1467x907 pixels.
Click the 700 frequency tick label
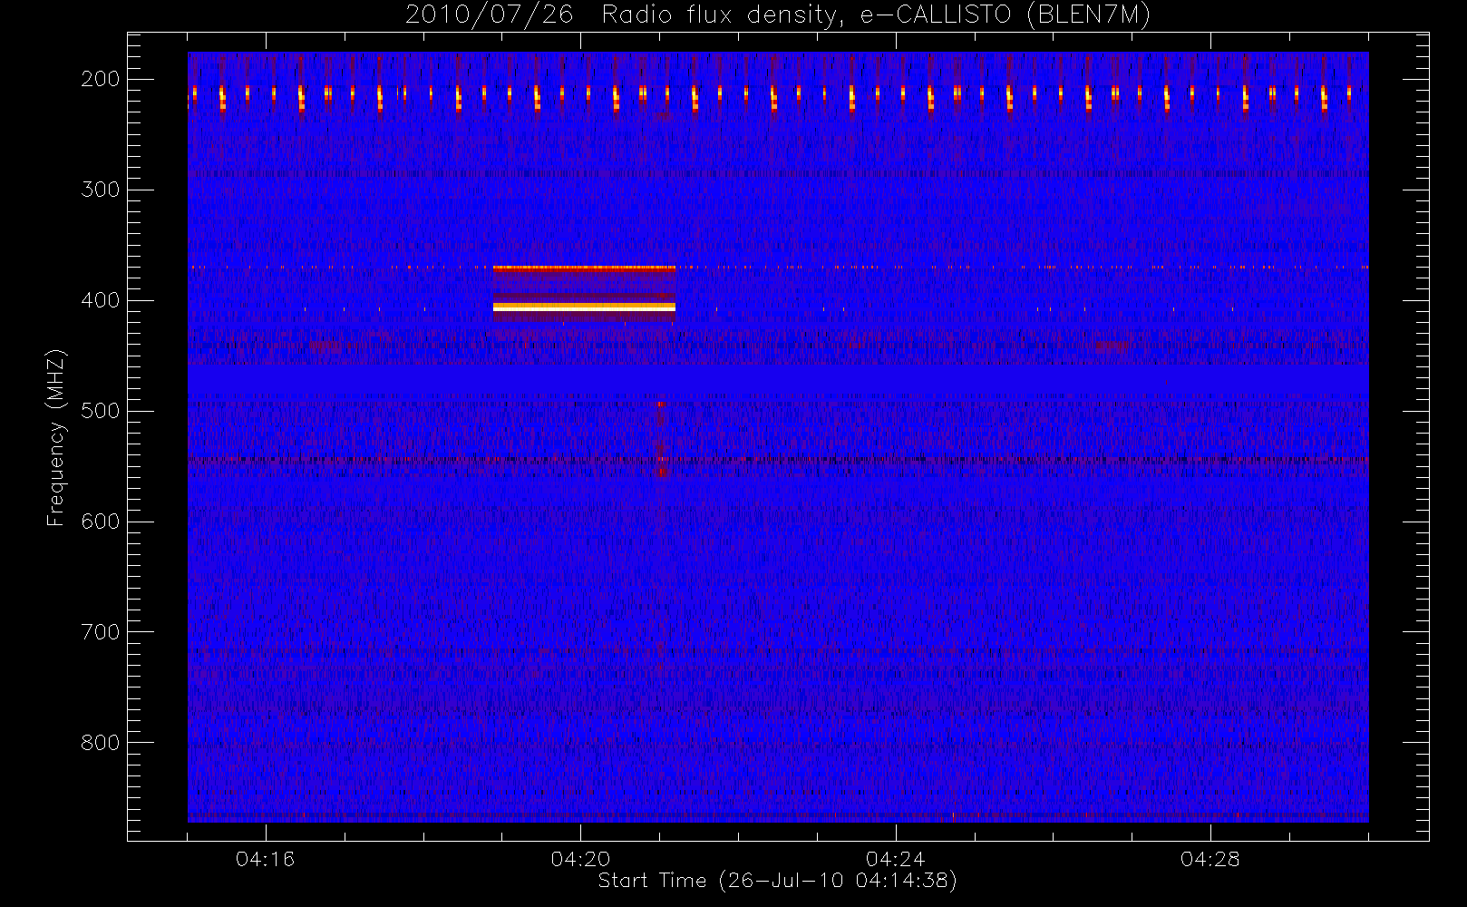(x=101, y=632)
